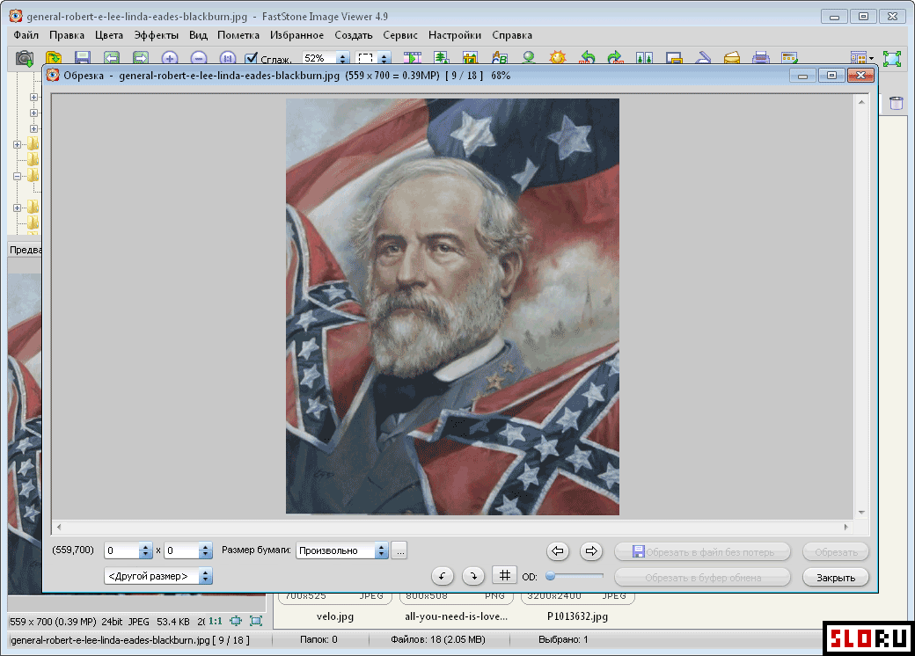This screenshot has width=915, height=656.
Task: Click the globe stamp toolbar icon
Action: 529,58
